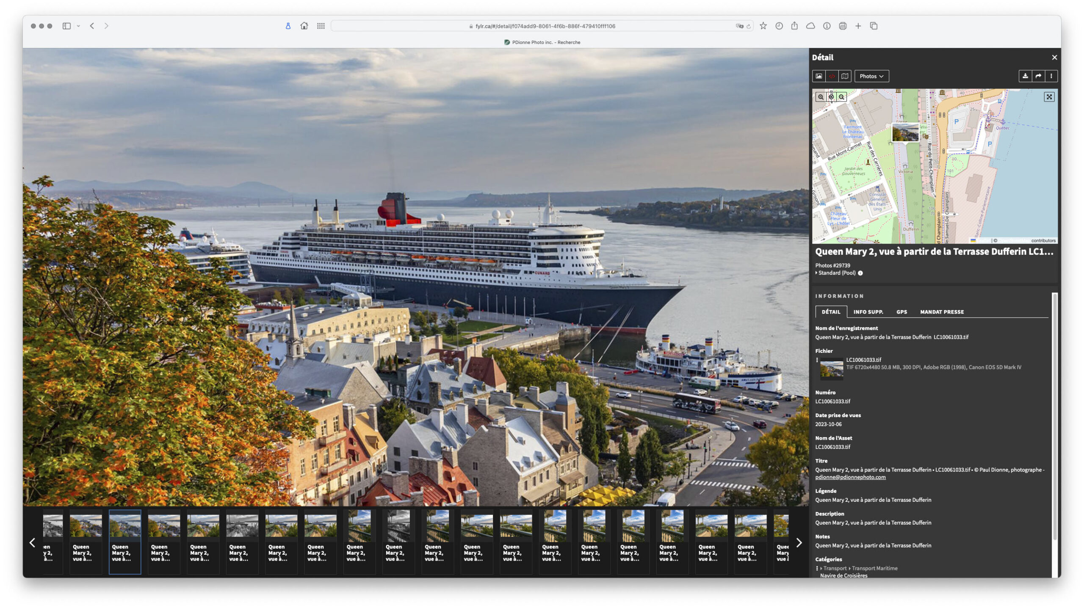This screenshot has width=1084, height=608.
Task: Open the sidebar dropdown chevron in Safari
Action: tap(78, 26)
